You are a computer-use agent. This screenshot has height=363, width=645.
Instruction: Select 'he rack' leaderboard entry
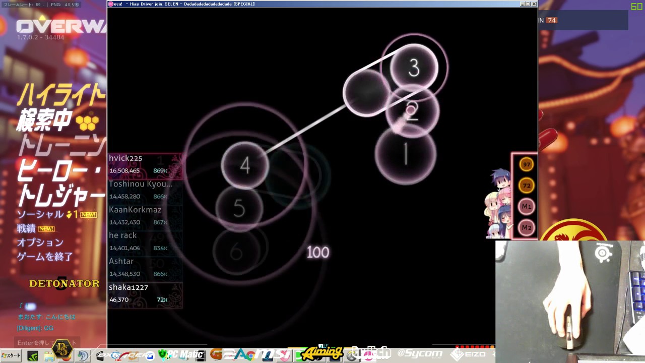(x=145, y=243)
